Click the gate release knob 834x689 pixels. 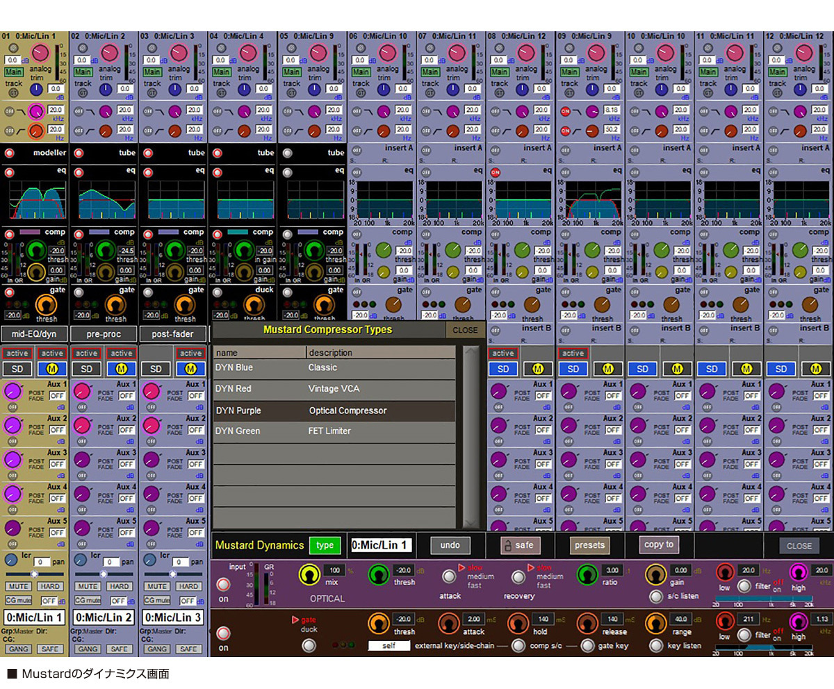click(587, 622)
